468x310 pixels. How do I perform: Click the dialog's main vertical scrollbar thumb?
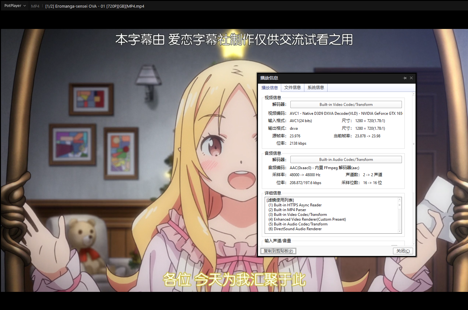tap(414, 144)
